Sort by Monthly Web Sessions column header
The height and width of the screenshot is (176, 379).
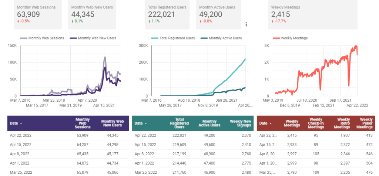point(83,123)
